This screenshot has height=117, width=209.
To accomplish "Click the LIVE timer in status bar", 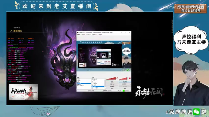I will point(91,91).
